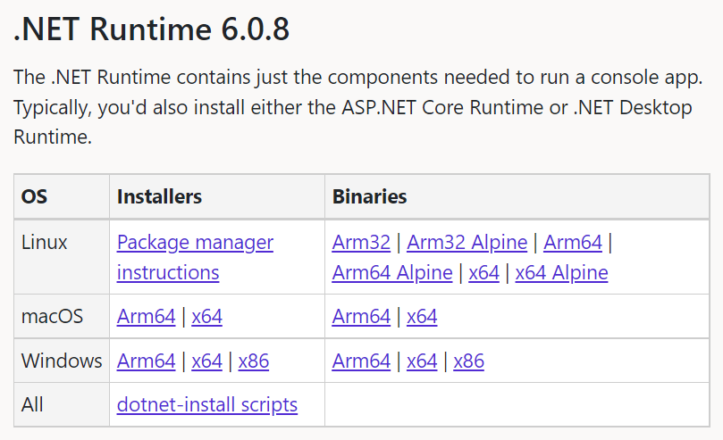
Task: Download Linux Arm32 Alpine binaries
Action: (x=467, y=243)
